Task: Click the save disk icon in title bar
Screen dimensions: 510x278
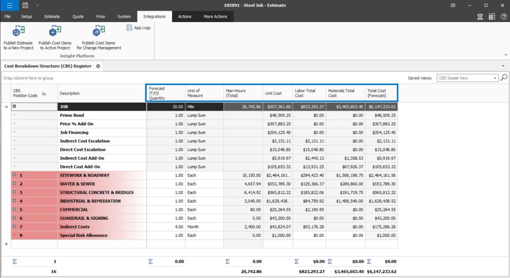Action: point(25,5)
